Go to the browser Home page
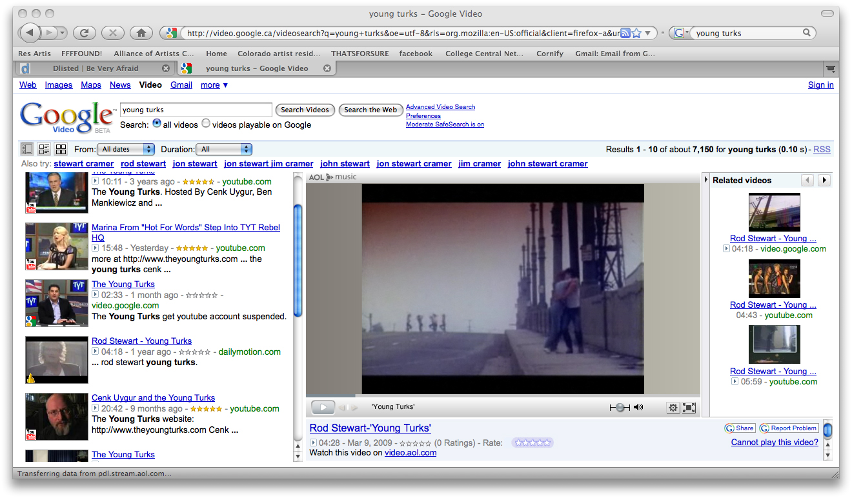Screen dimensions: 852x498 tap(141, 33)
